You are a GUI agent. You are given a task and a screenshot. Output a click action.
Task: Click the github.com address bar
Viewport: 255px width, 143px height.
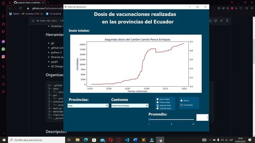(x=47, y=8)
